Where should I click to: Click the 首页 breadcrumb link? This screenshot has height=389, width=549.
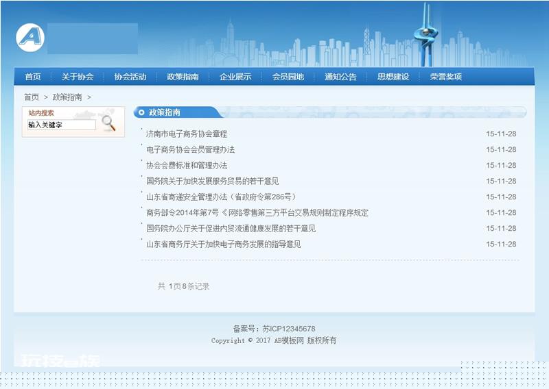click(x=32, y=97)
